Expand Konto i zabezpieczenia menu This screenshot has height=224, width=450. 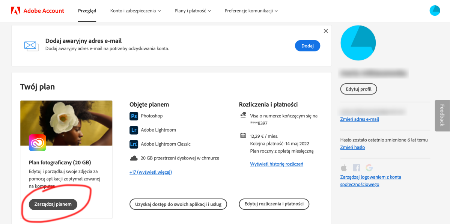[135, 11]
